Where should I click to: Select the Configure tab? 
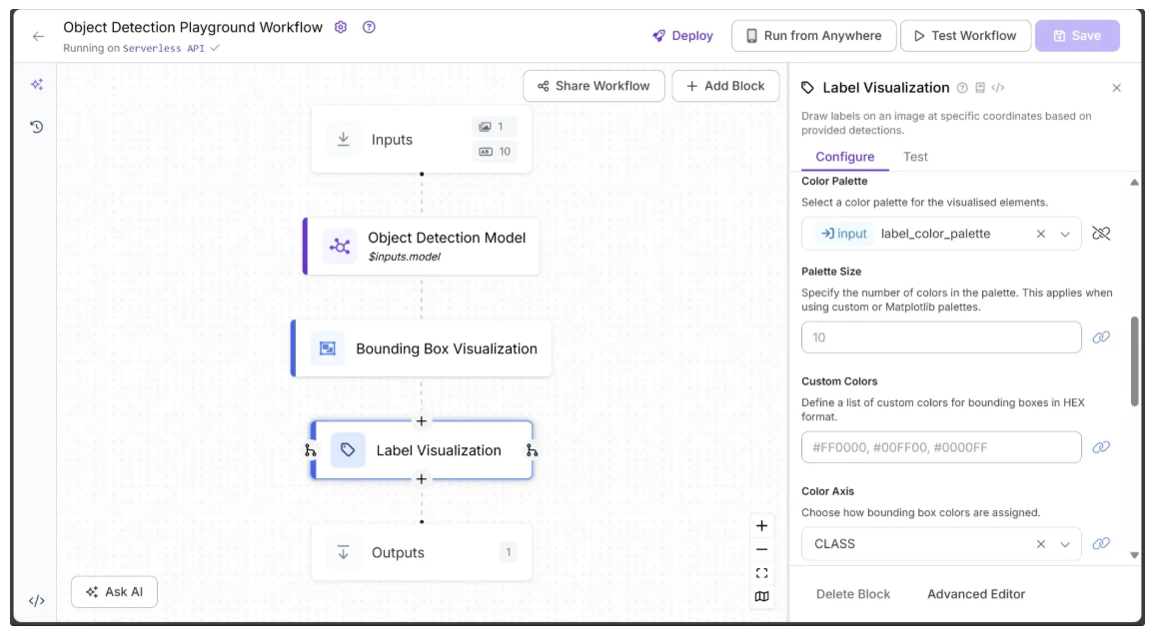[x=844, y=157]
